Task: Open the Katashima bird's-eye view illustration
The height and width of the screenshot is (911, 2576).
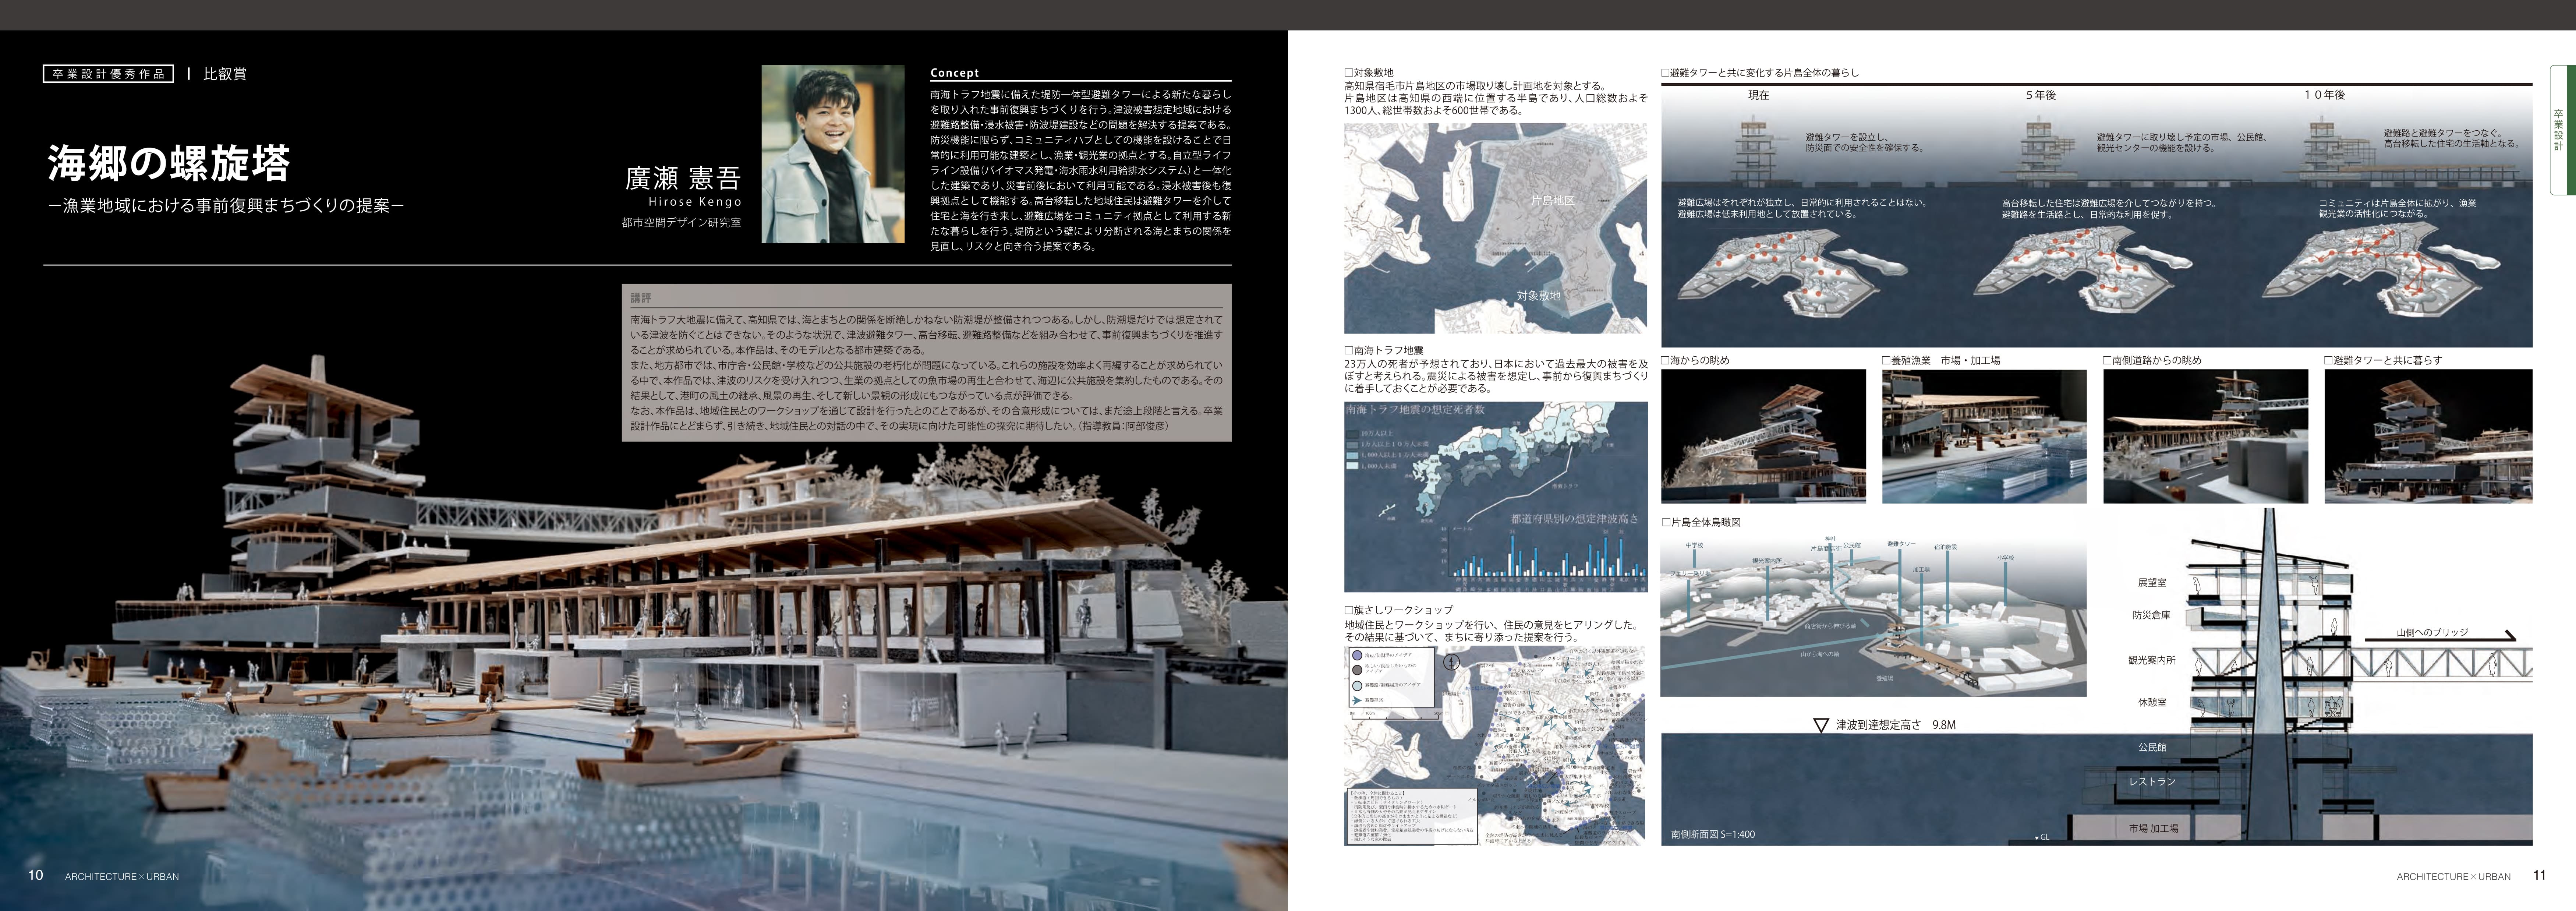Action: (1873, 617)
